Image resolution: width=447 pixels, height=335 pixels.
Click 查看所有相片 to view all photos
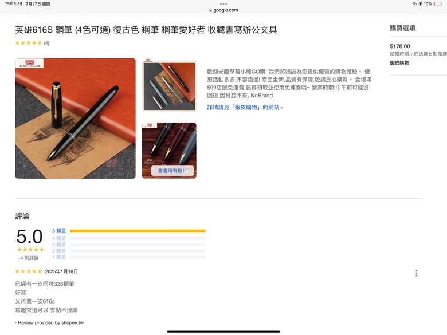pos(172,171)
